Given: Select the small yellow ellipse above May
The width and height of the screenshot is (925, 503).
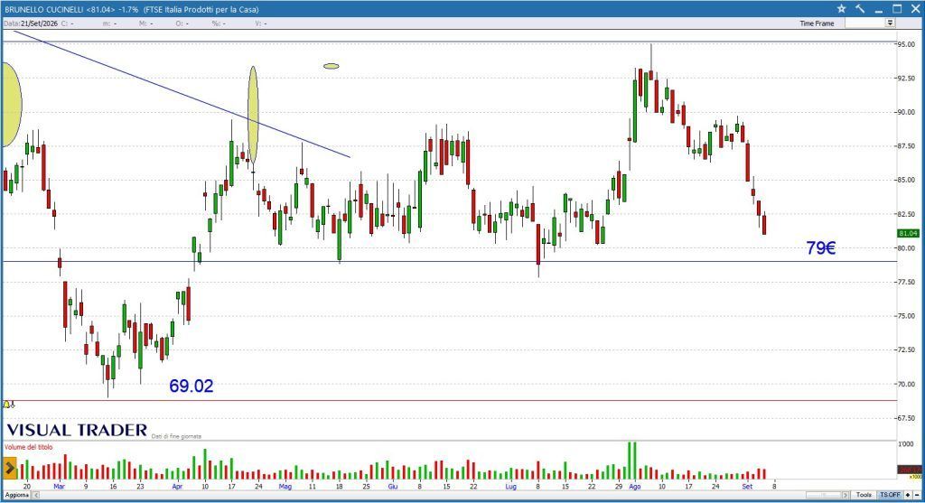Looking at the screenshot, I should [332, 66].
